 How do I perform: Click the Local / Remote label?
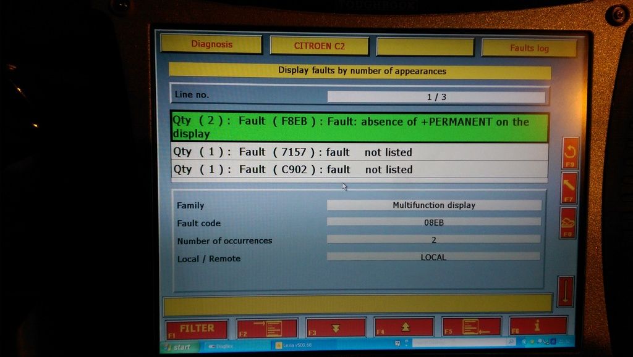click(x=209, y=258)
